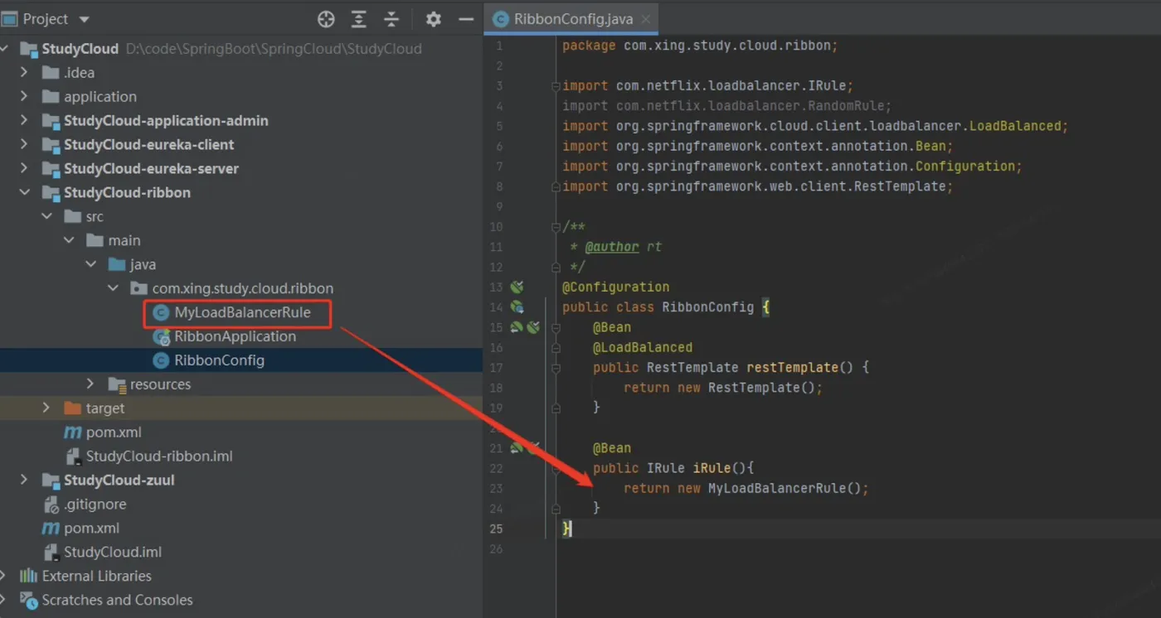Click the @Configuration annotation in code

[x=615, y=287]
